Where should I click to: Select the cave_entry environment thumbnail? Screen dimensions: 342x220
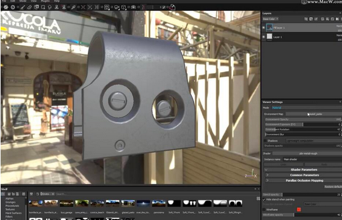[82, 204]
